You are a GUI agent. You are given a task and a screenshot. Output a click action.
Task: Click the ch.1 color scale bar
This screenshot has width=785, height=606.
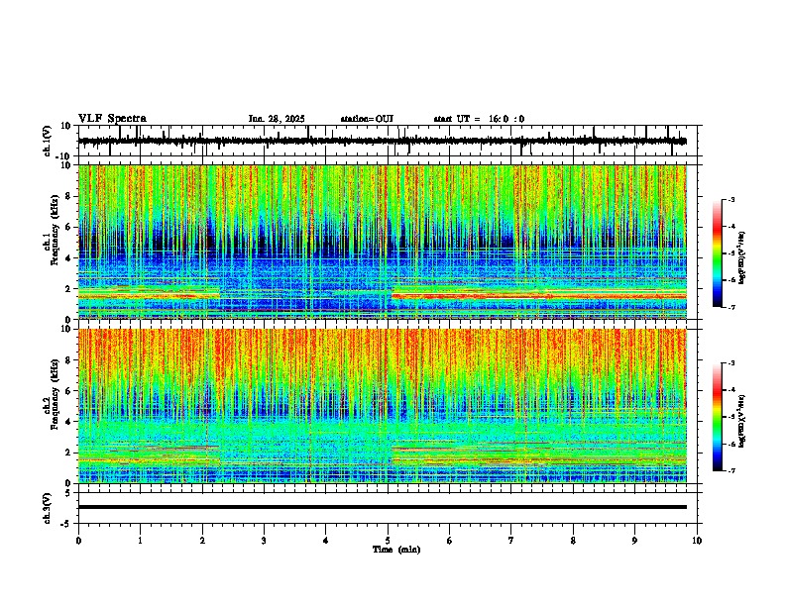tap(718, 253)
